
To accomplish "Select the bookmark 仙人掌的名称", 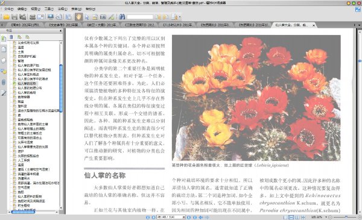I will pos(27,84).
